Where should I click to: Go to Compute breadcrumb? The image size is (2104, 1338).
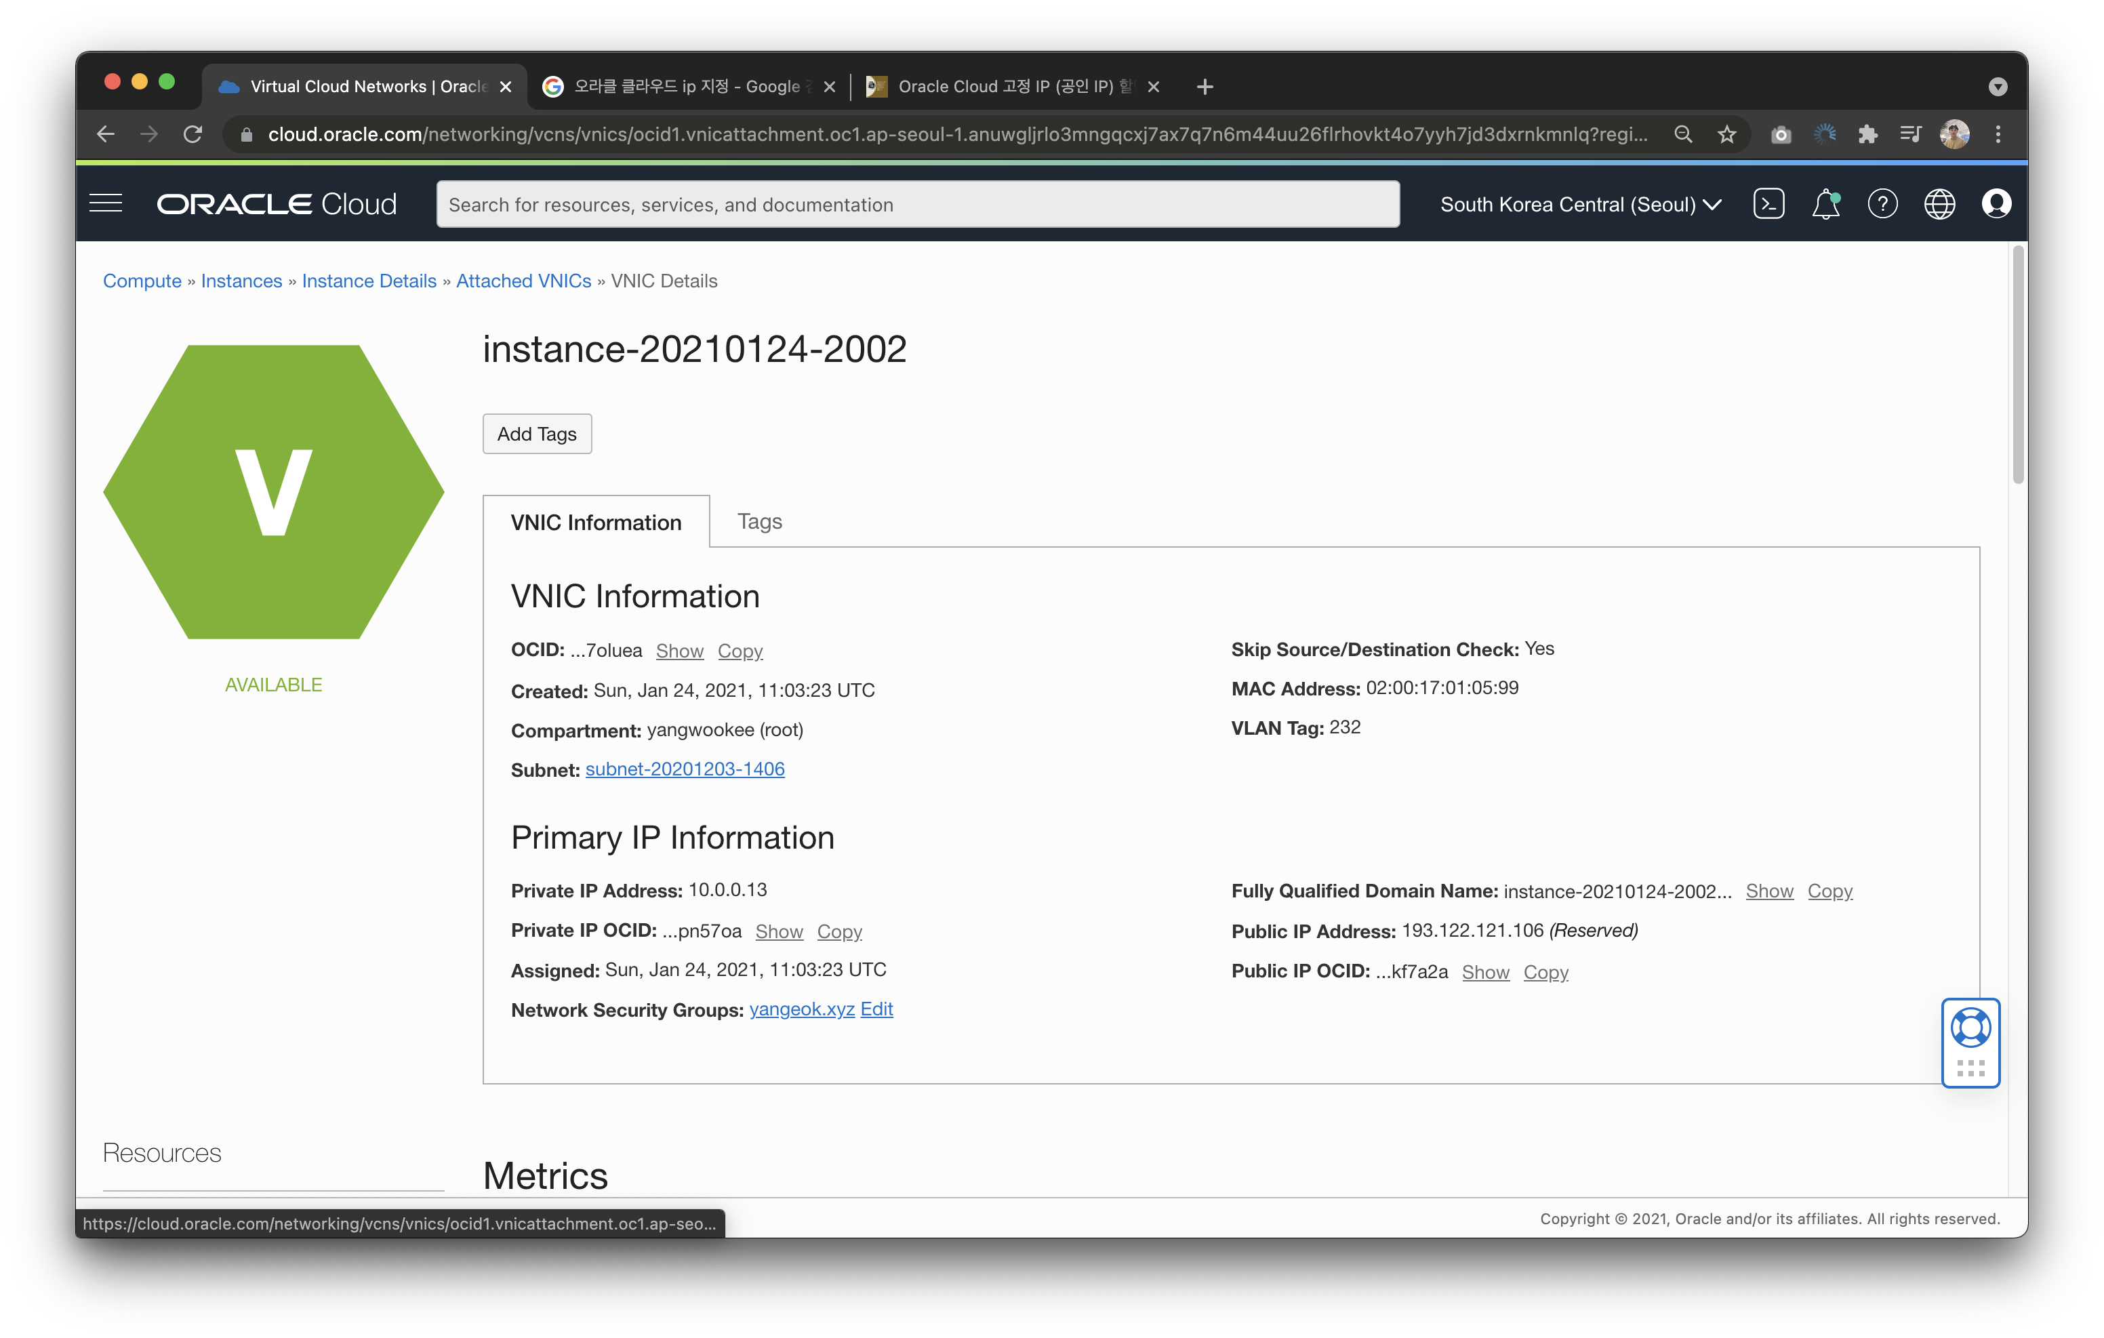(x=142, y=281)
